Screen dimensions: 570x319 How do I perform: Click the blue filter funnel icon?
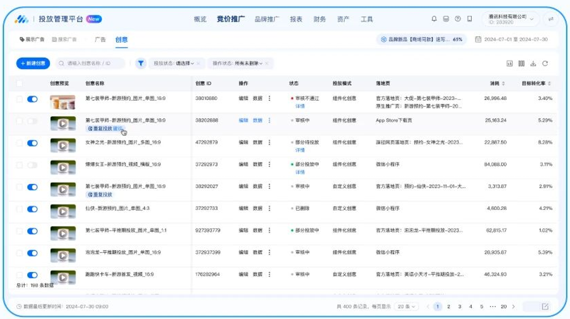[x=141, y=63]
